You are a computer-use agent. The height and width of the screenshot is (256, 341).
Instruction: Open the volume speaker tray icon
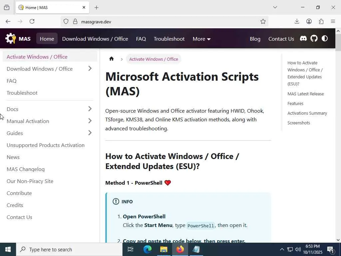coord(298,249)
